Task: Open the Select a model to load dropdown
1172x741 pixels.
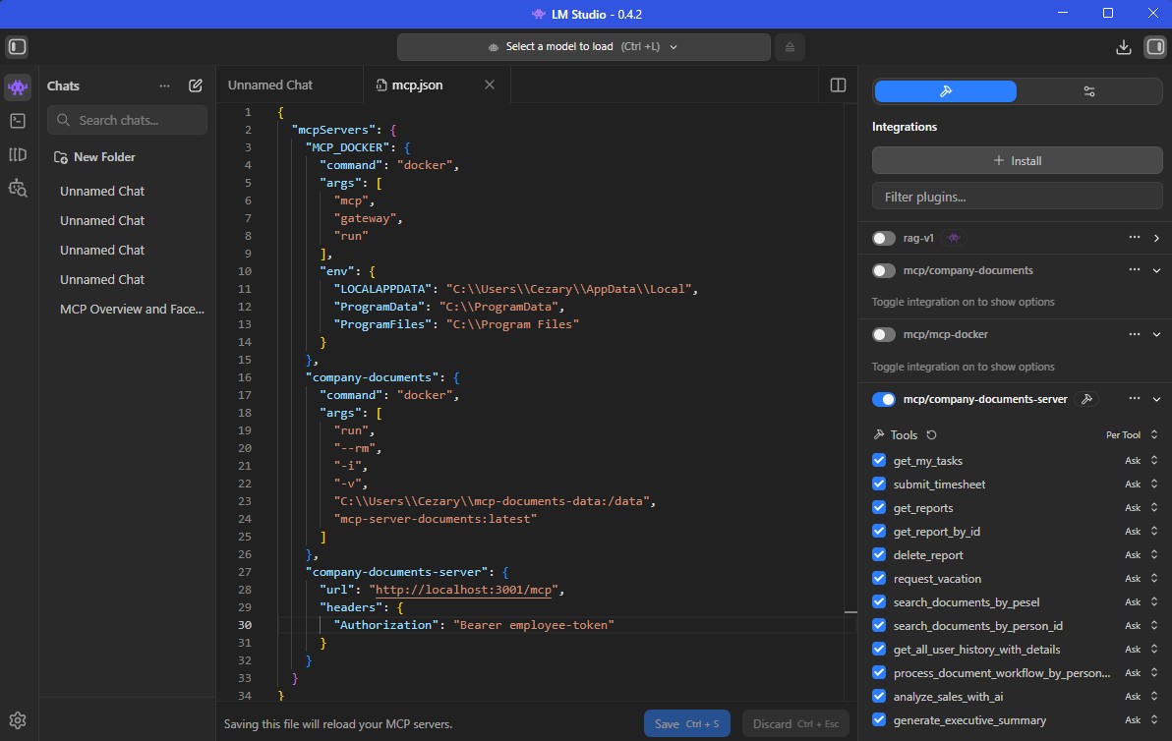Action: point(584,47)
